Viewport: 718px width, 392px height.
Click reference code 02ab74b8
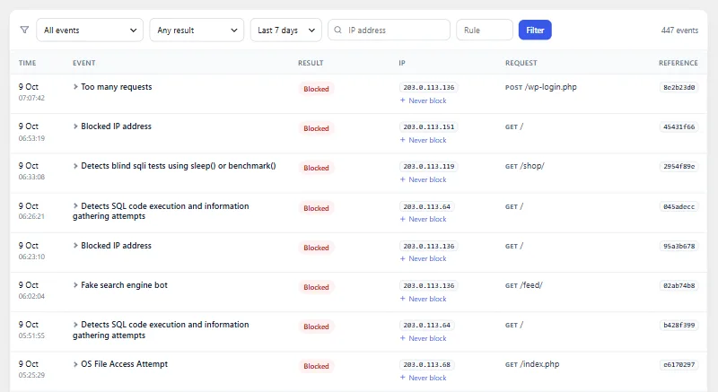coord(679,285)
